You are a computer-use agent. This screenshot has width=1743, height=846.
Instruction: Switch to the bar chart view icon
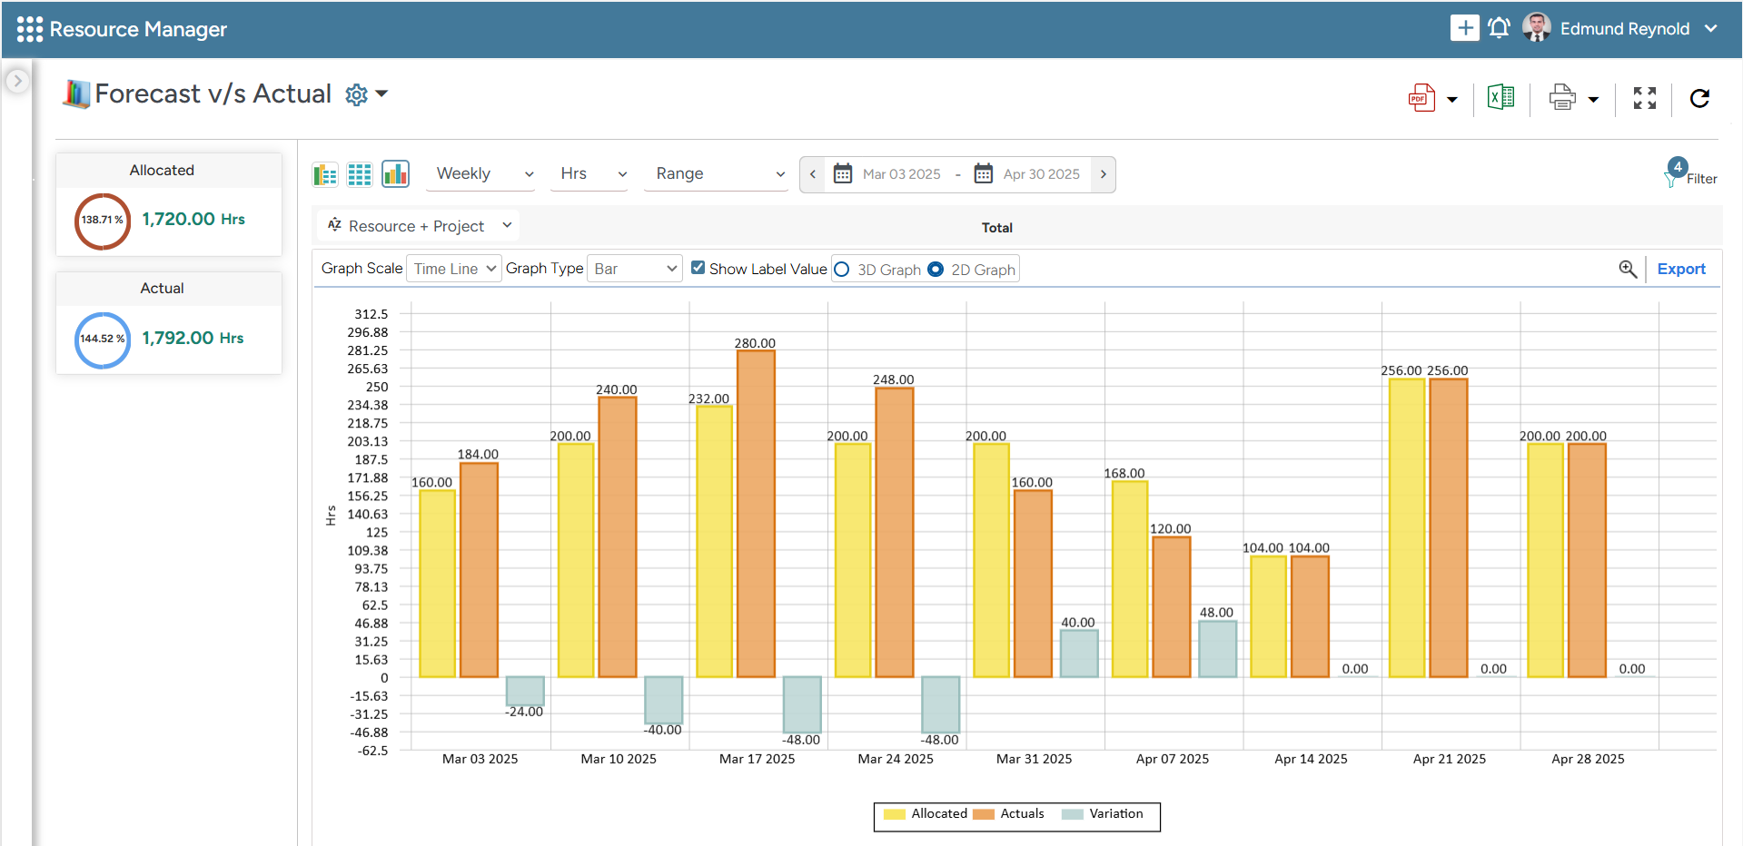[x=395, y=173]
